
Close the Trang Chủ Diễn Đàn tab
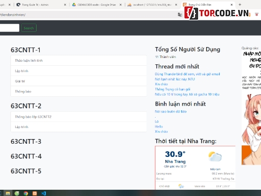point(232,5)
